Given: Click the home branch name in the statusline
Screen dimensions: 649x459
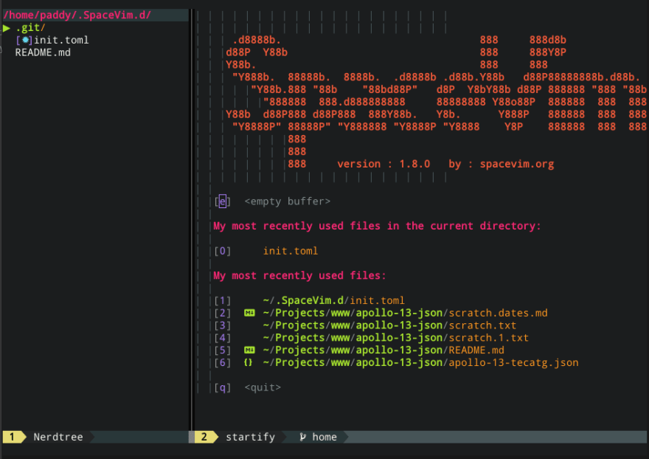Looking at the screenshot, I should (x=324, y=437).
